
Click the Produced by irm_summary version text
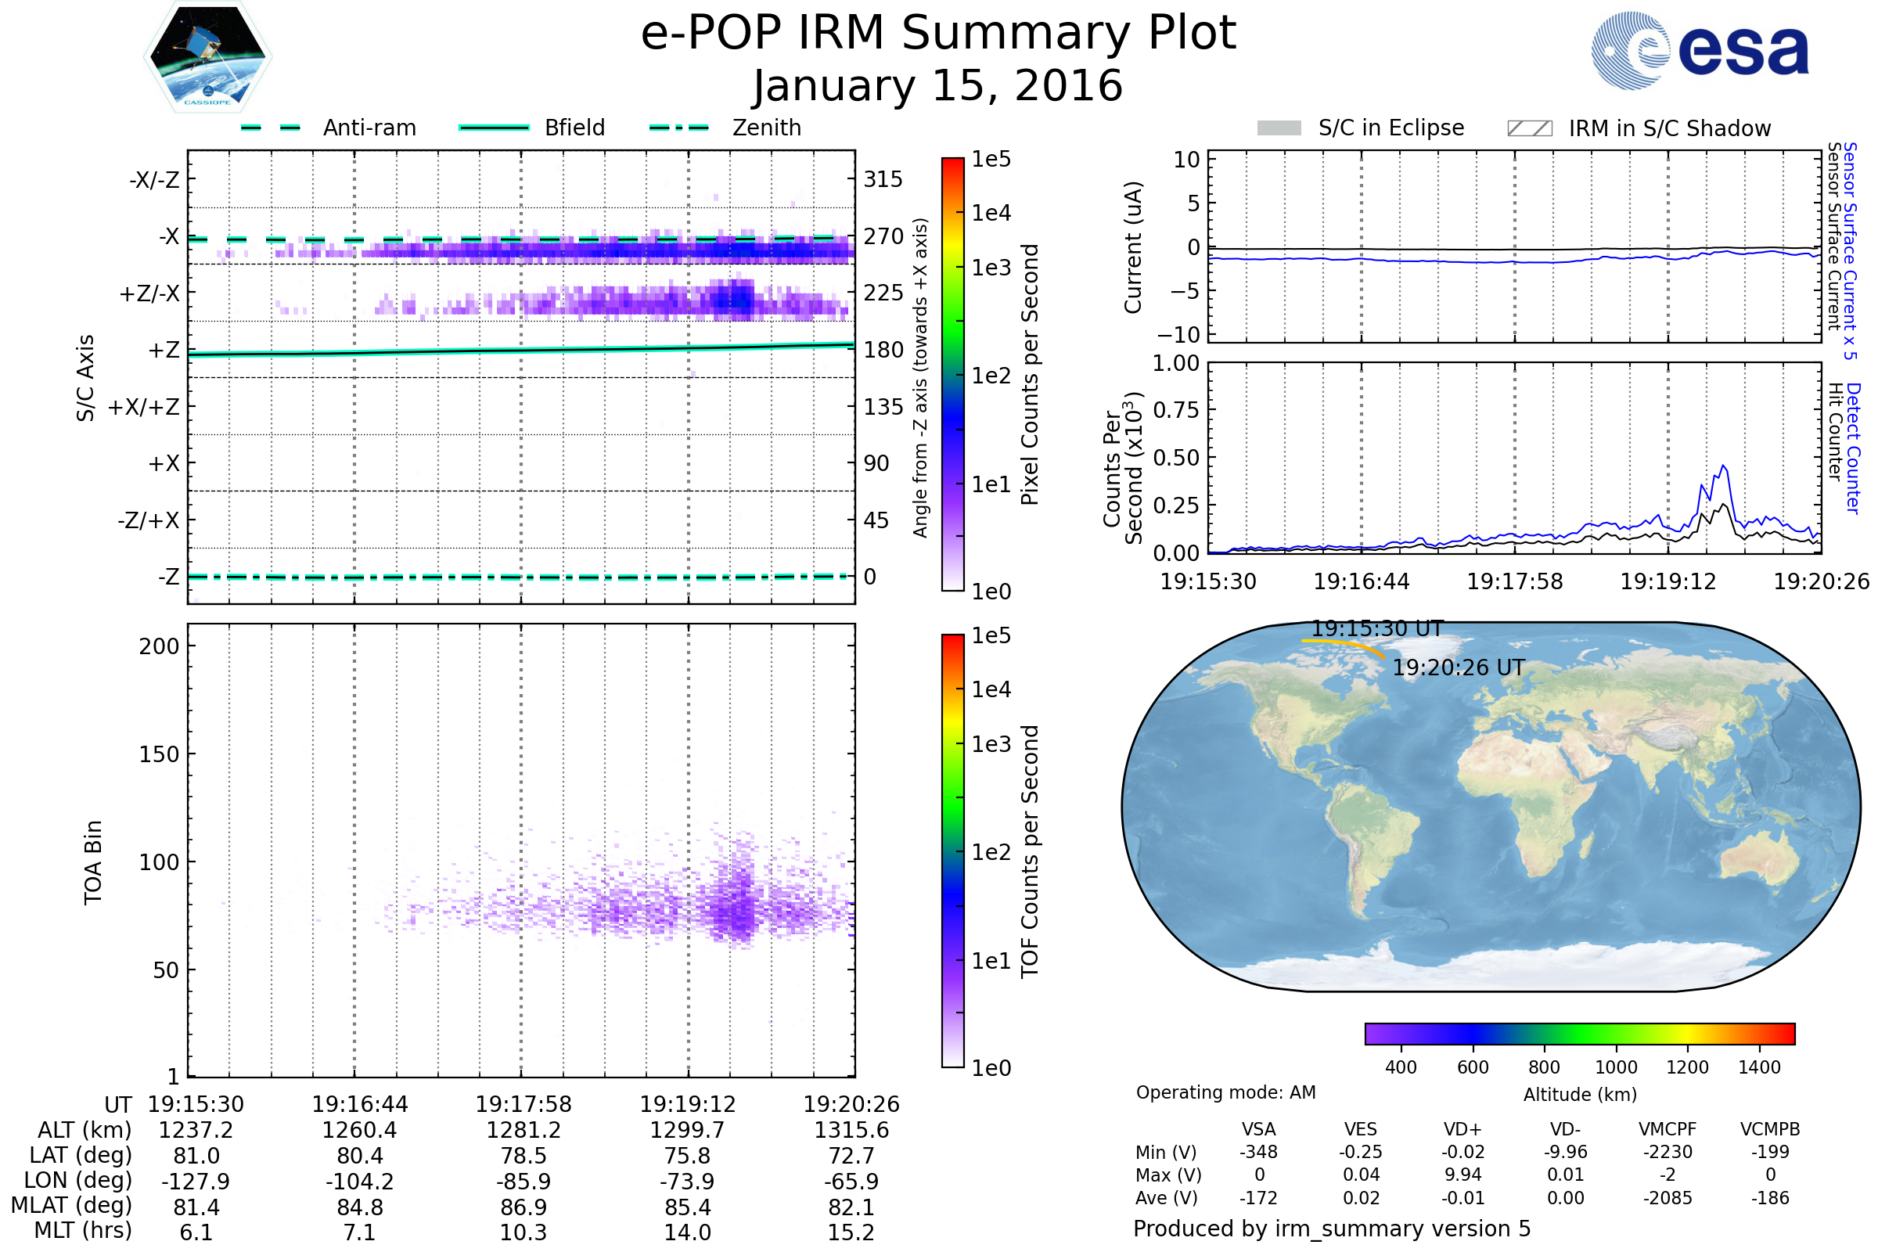point(1331,1228)
